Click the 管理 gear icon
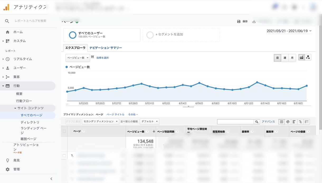The height and width of the screenshot is (183, 322). [x=7, y=169]
